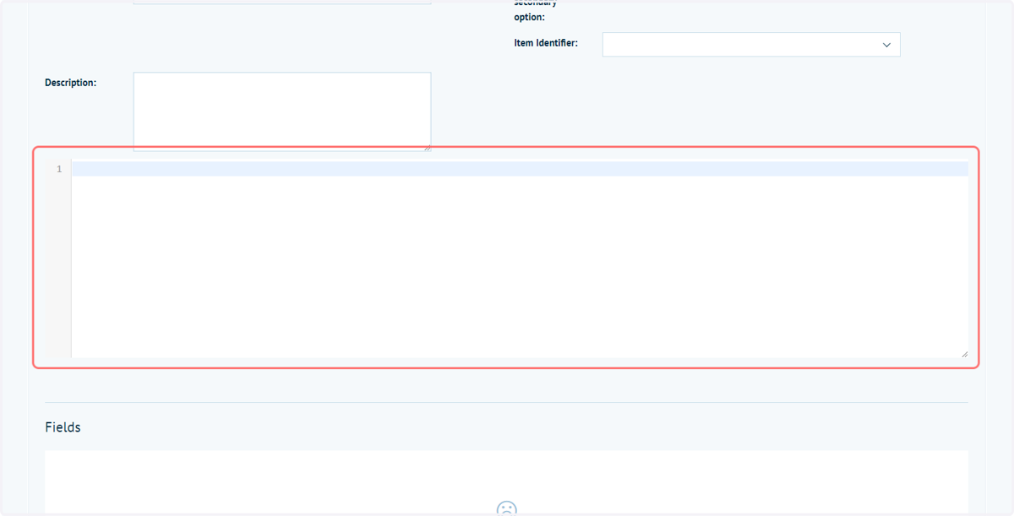The height and width of the screenshot is (516, 1014).
Task: Click line 1 of the code editor
Action: [520, 169]
